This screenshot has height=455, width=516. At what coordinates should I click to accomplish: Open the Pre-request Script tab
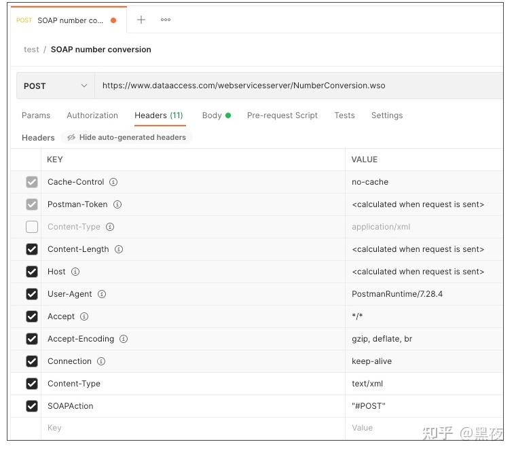[282, 115]
